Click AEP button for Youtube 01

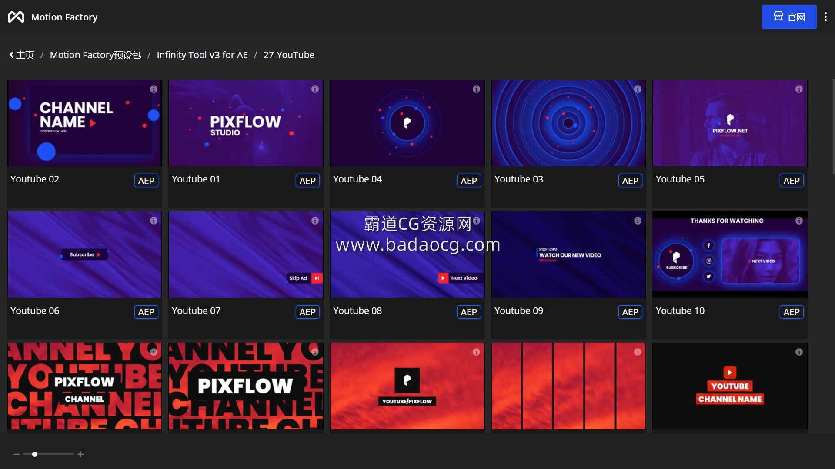click(307, 181)
